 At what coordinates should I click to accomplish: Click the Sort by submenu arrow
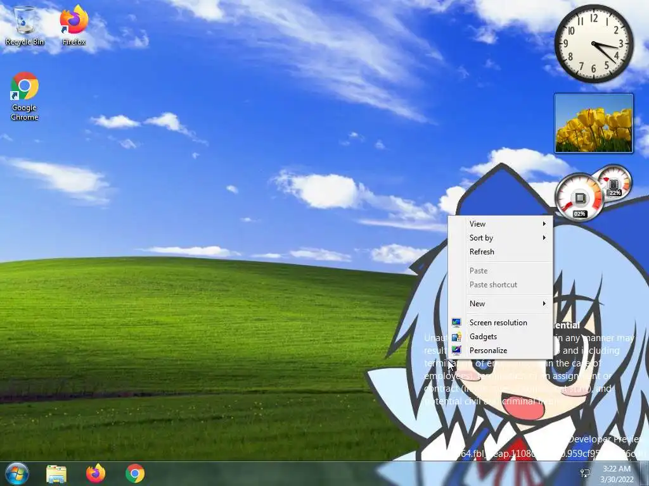click(544, 238)
